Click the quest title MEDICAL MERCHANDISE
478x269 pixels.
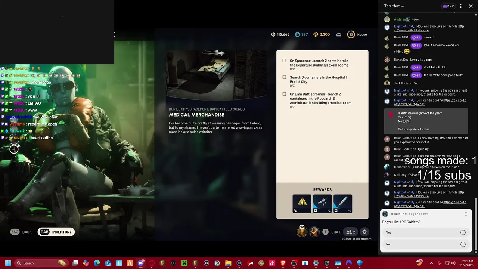(196, 115)
